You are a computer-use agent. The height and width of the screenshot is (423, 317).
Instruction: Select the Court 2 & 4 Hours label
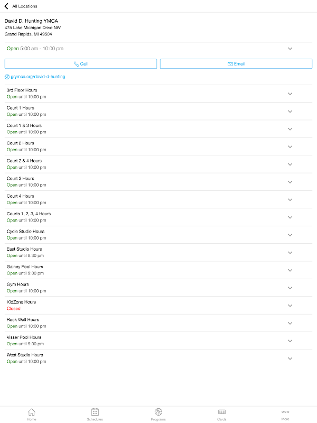(x=24, y=161)
